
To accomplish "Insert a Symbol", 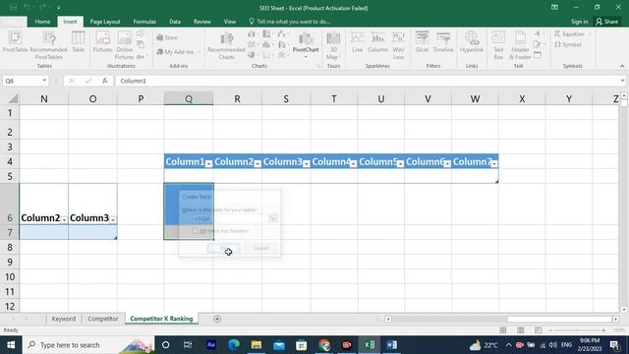I will point(568,44).
